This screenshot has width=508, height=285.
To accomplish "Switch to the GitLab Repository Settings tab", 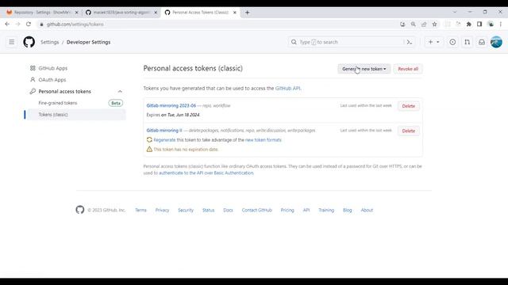I will tap(41, 13).
